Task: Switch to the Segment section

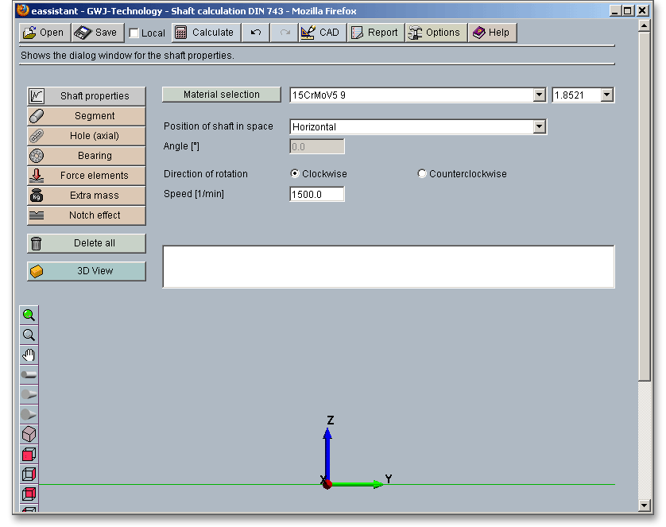Action: click(87, 116)
